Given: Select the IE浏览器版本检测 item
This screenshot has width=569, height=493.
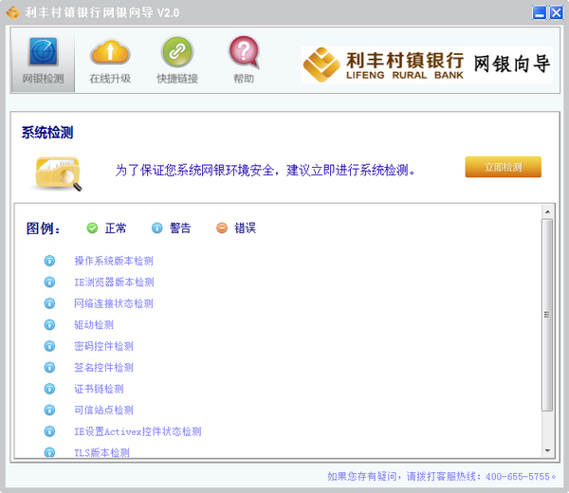Looking at the screenshot, I should pos(114,283).
